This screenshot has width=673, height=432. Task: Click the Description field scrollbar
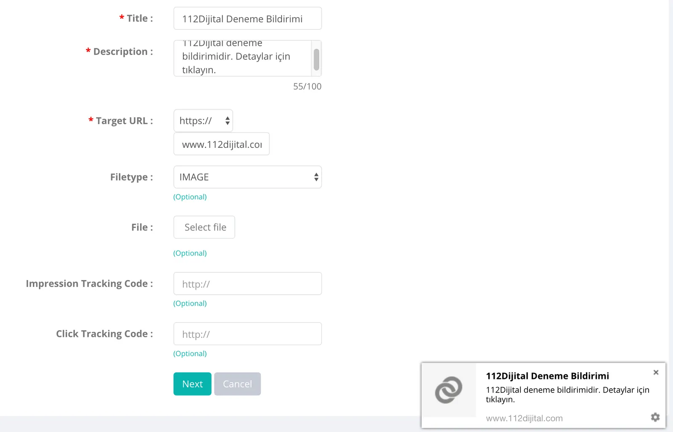click(x=316, y=59)
